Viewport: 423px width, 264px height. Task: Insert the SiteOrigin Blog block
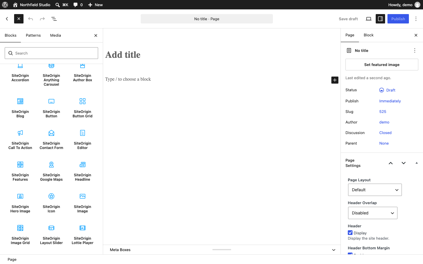(20, 108)
